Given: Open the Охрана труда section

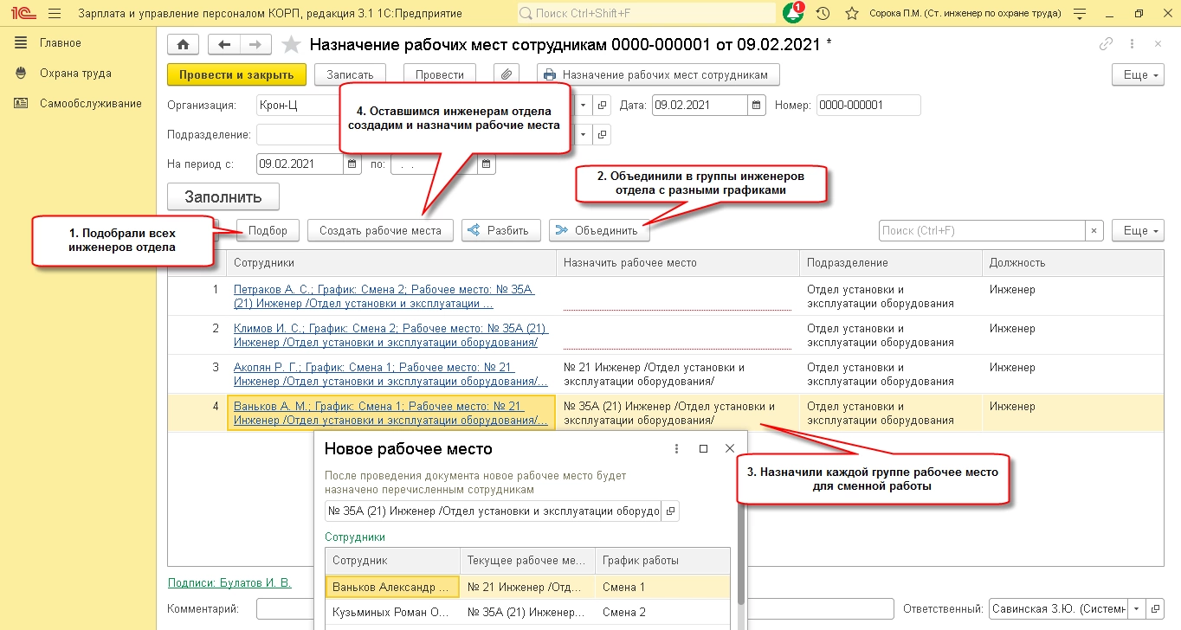Looking at the screenshot, I should 75,74.
